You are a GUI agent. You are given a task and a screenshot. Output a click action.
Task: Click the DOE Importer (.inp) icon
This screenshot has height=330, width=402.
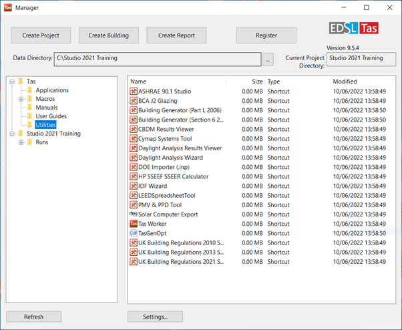pos(134,167)
